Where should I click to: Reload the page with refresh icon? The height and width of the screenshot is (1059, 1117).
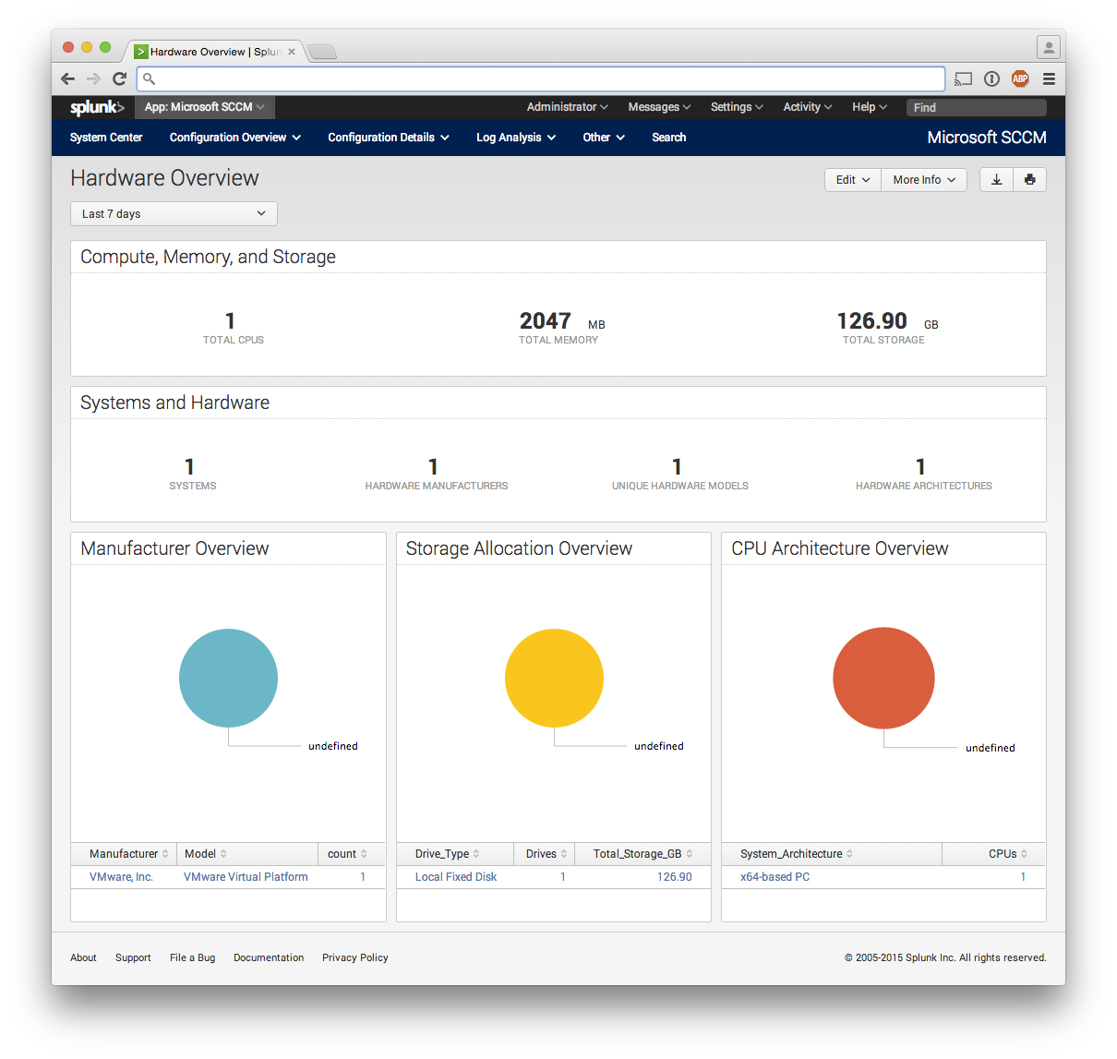pyautogui.click(x=119, y=78)
